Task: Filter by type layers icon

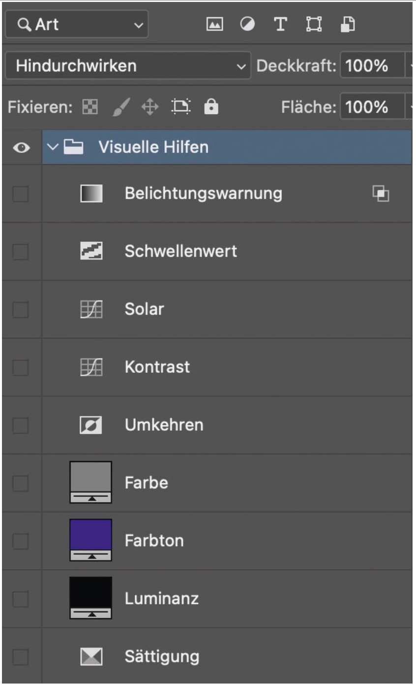Action: coord(280,24)
